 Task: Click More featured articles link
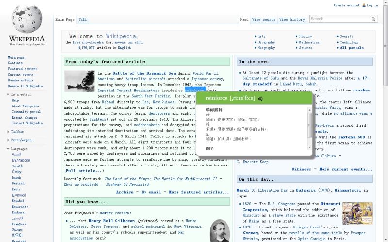coord(199,192)
